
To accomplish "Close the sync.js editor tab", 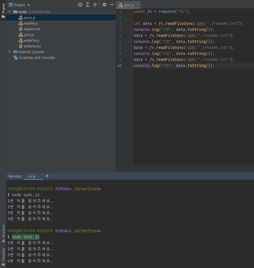I will tap(137, 5).
